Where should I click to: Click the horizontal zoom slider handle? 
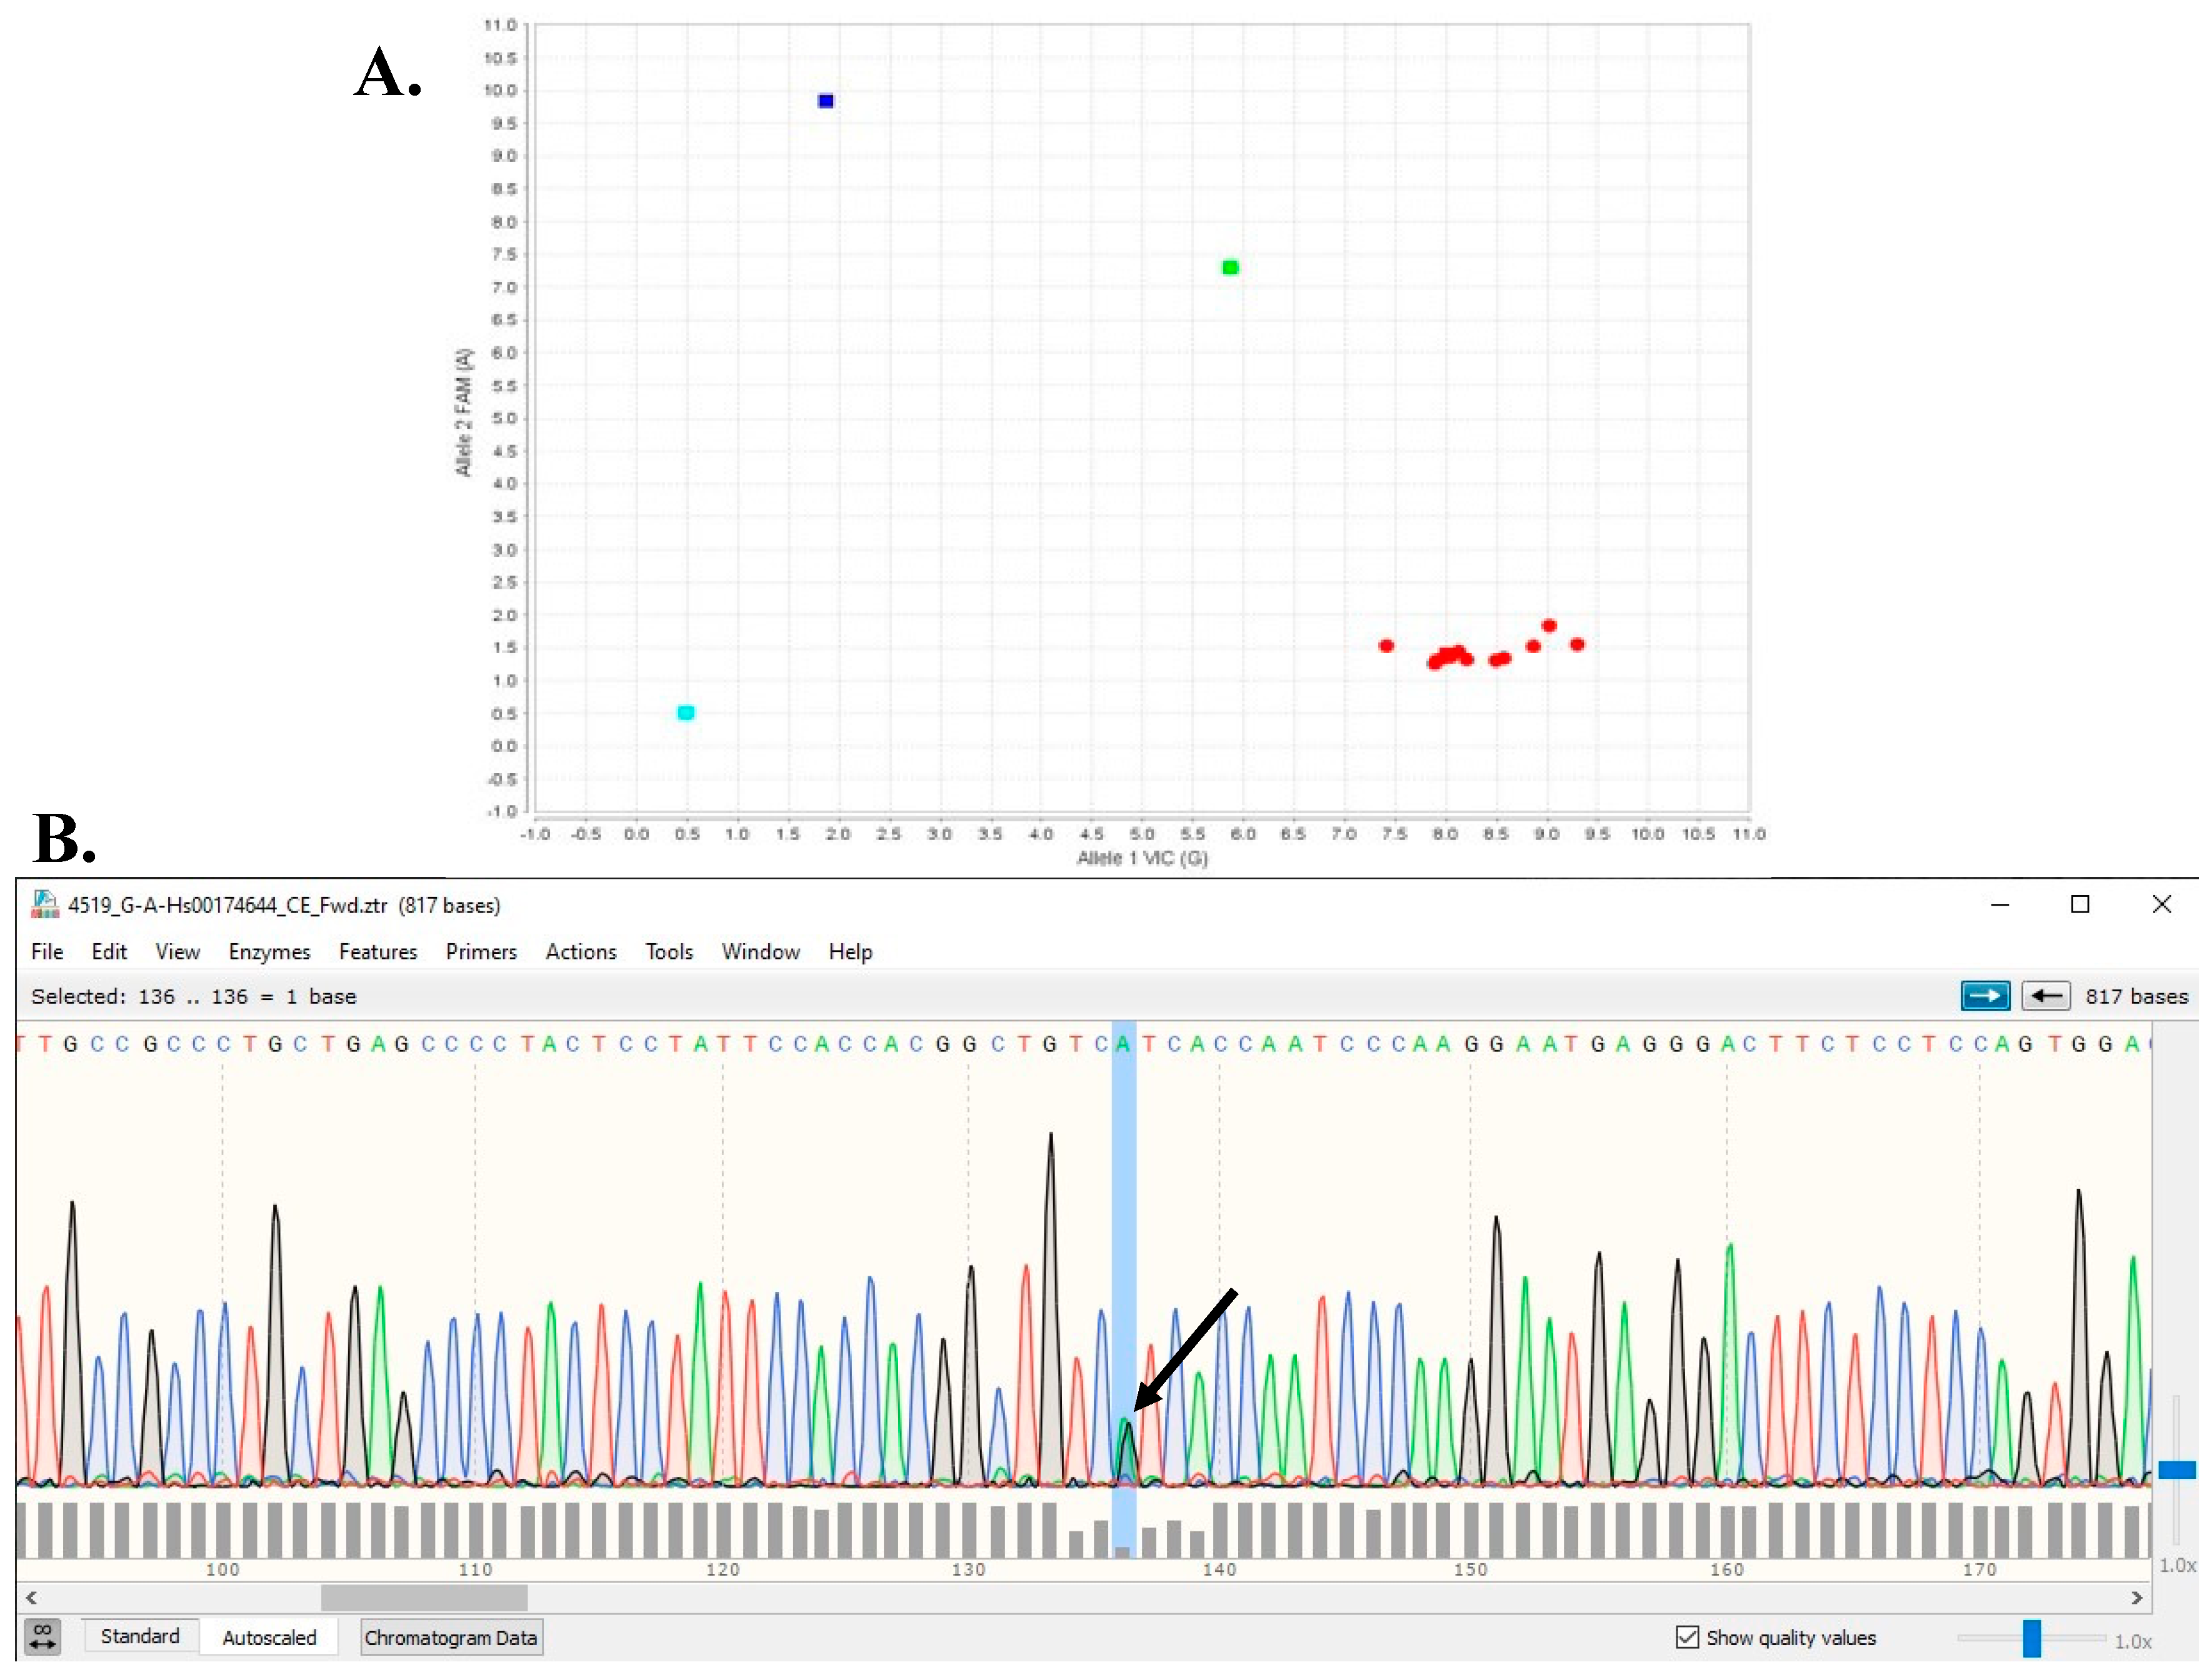coord(2031,1638)
